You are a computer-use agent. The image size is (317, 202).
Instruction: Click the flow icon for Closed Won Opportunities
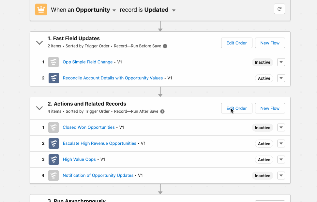coord(53,127)
